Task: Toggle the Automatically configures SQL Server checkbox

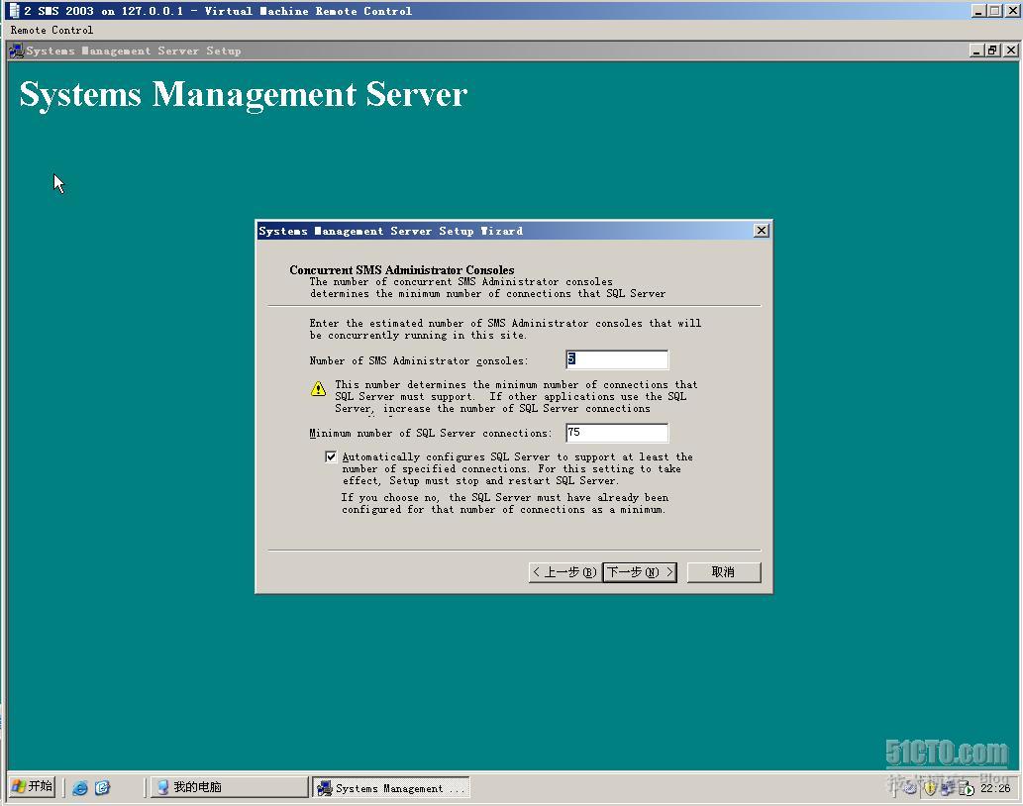Action: click(x=331, y=456)
